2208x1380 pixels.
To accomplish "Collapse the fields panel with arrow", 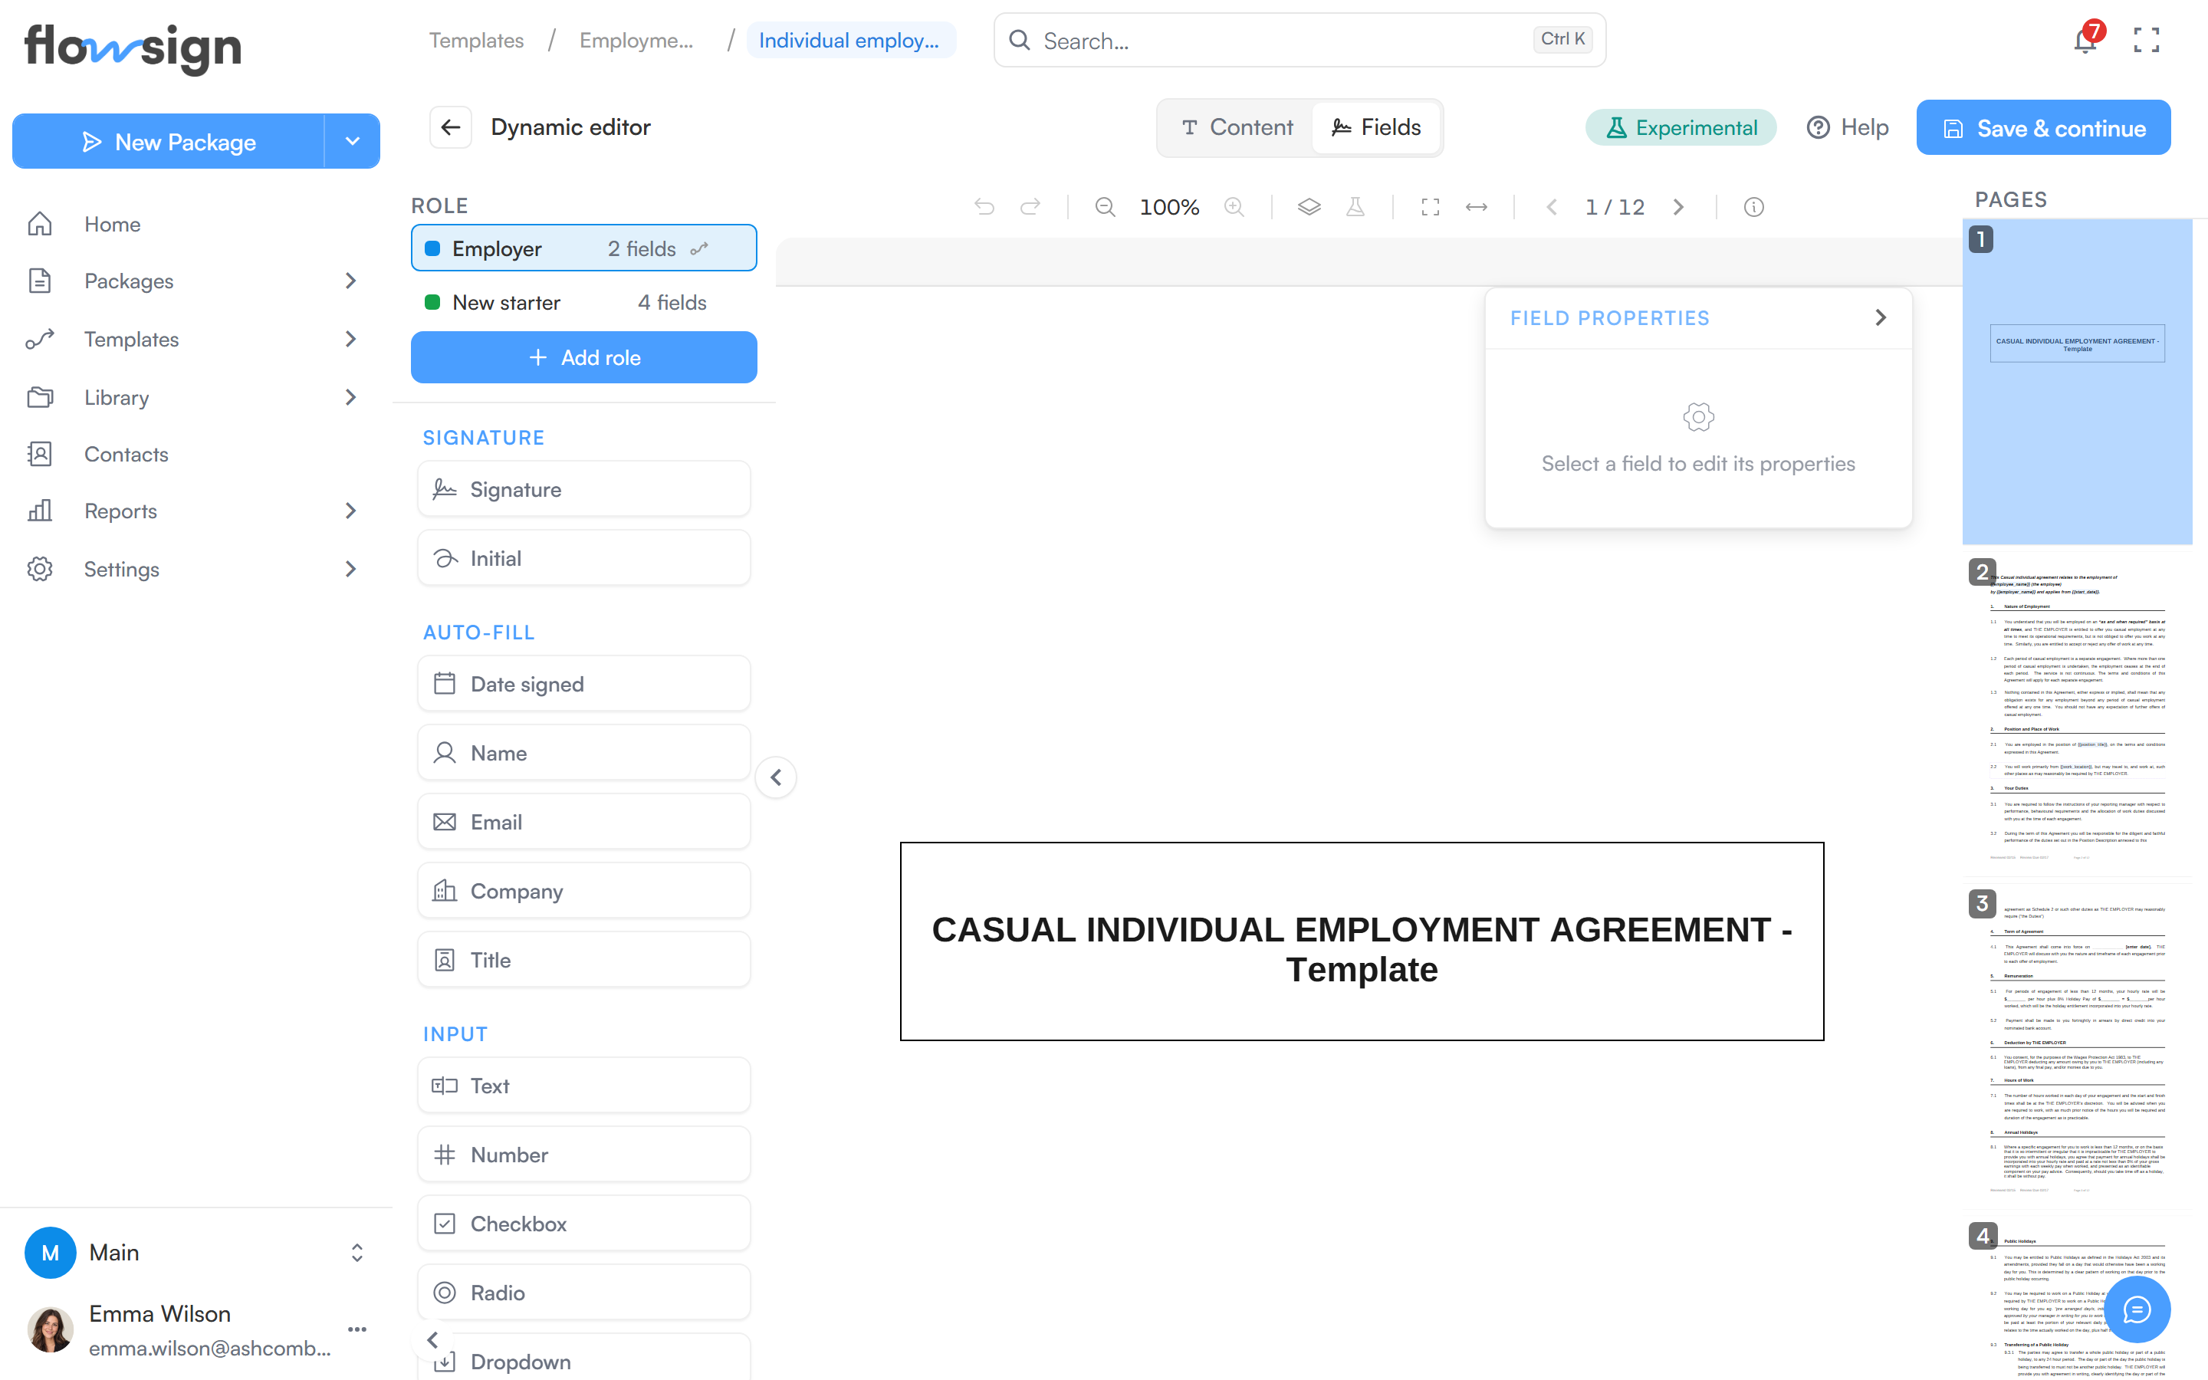I will coord(777,777).
